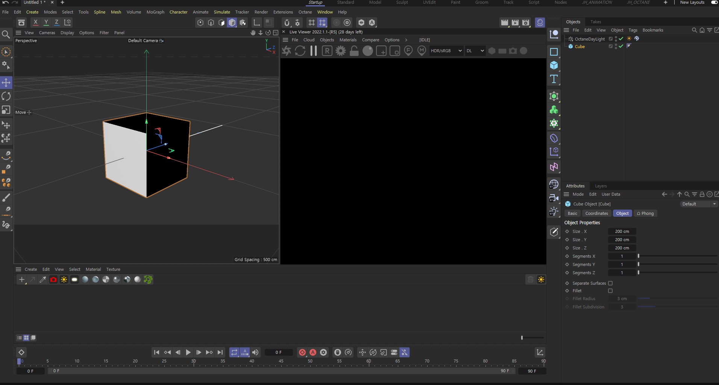The image size is (719, 385).
Task: Click the red Octane camera icon in material bar
Action: tap(53, 279)
